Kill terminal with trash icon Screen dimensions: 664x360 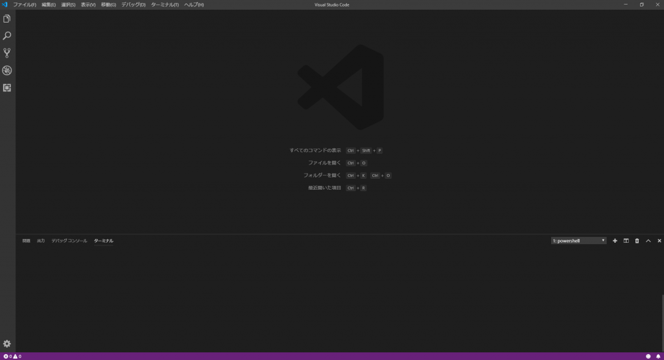click(x=637, y=241)
